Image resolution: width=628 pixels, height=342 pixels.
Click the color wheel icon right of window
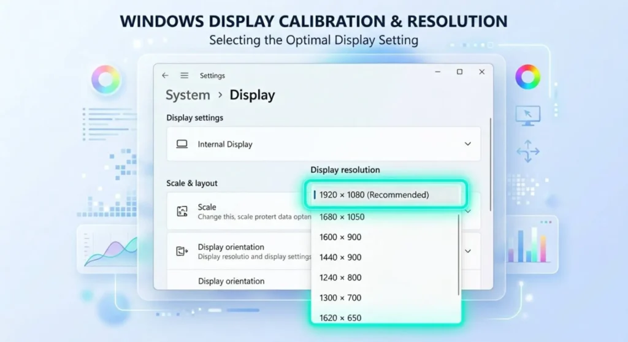[x=527, y=77]
